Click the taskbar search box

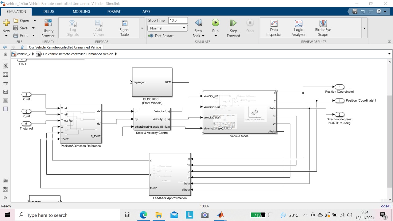tap(68, 215)
